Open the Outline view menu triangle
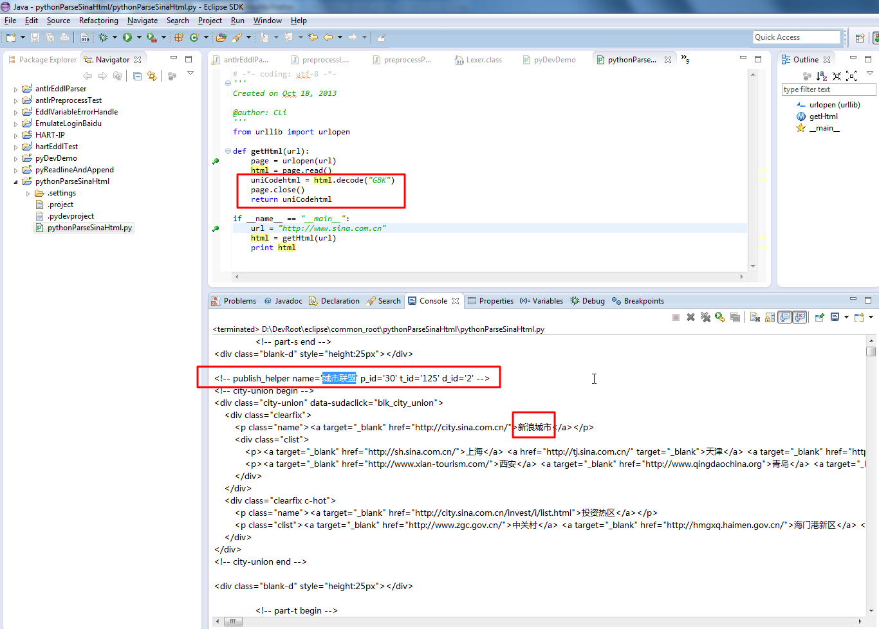Image resolution: width=879 pixels, height=629 pixels. click(870, 73)
